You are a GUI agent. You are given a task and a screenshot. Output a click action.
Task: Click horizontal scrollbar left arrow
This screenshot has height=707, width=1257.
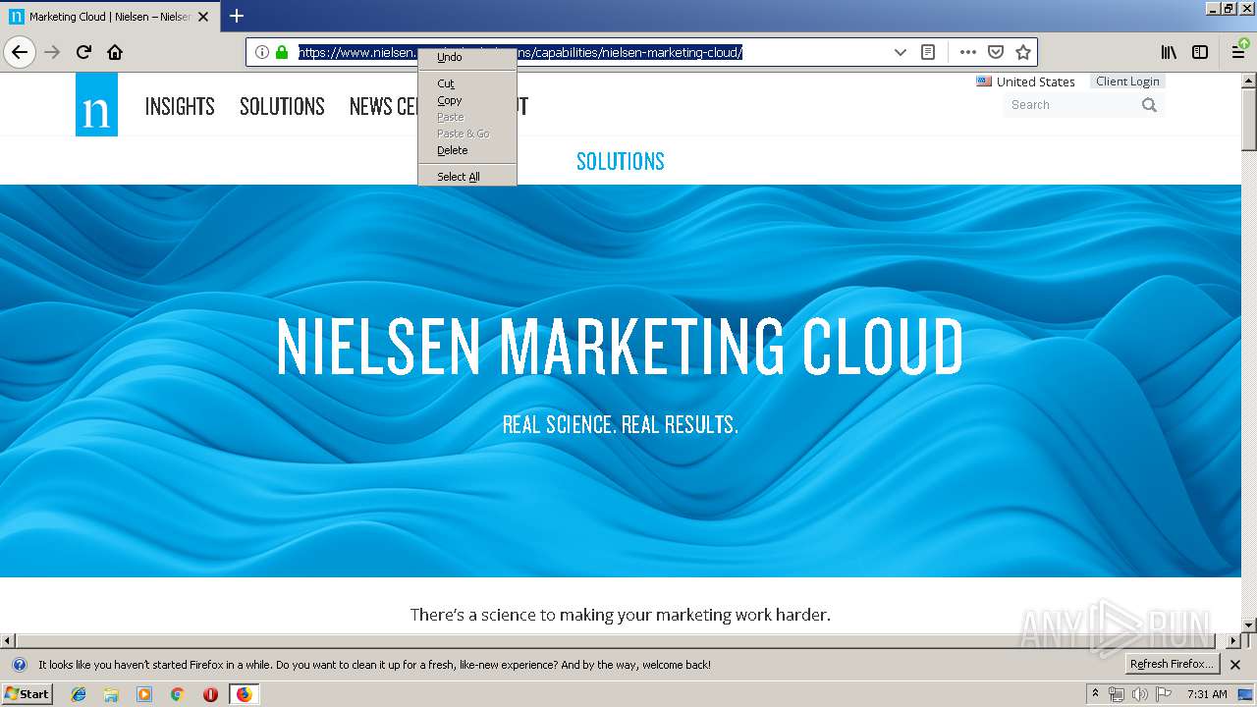click(x=8, y=641)
